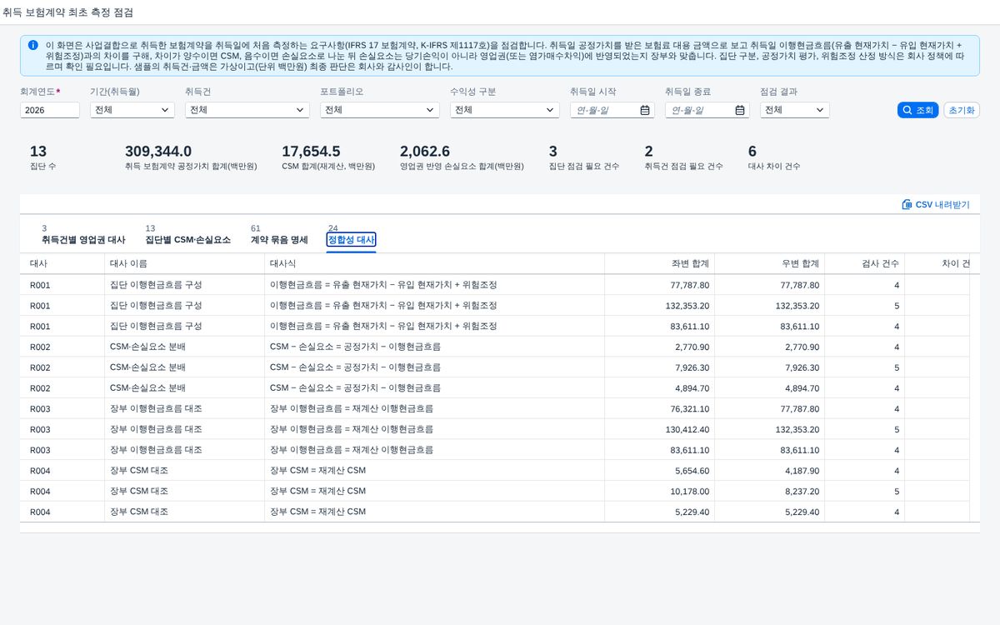This screenshot has width=1000, height=625.
Task: Click the info icon in the notice banner
Action: pos(32,45)
